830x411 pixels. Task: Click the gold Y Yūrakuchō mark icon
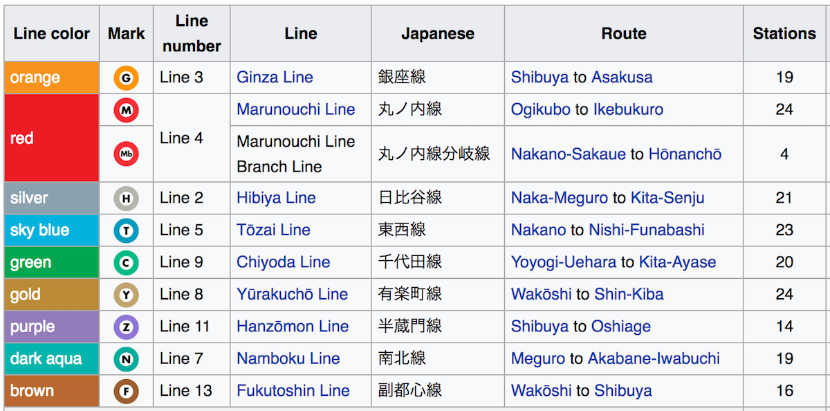click(126, 295)
